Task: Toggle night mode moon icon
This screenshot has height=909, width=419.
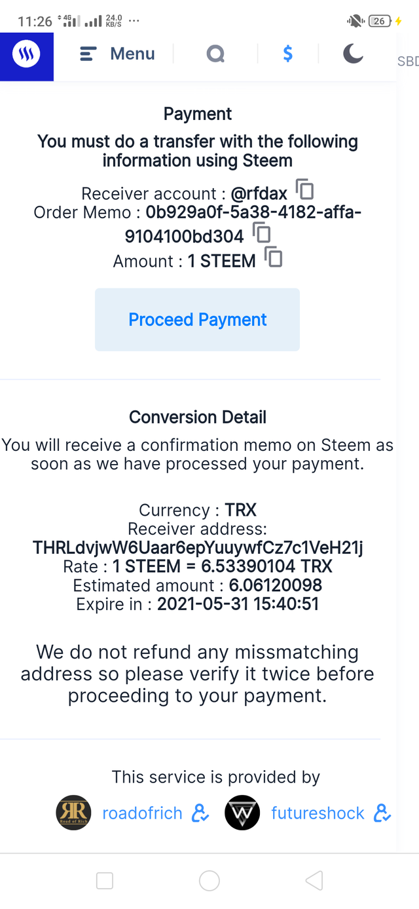Action: 353,54
